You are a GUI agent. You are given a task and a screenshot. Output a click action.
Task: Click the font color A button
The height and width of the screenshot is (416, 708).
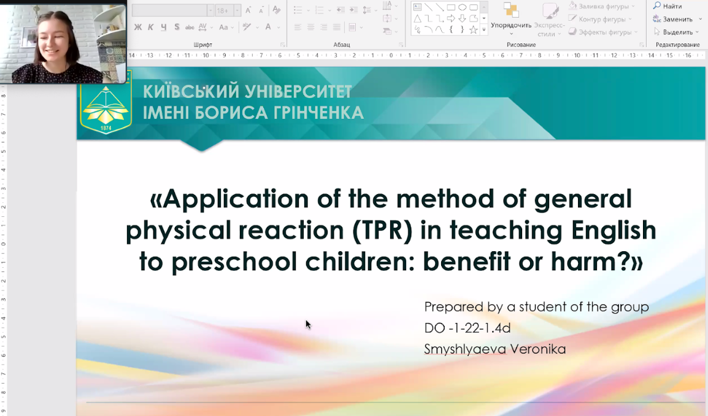click(268, 27)
